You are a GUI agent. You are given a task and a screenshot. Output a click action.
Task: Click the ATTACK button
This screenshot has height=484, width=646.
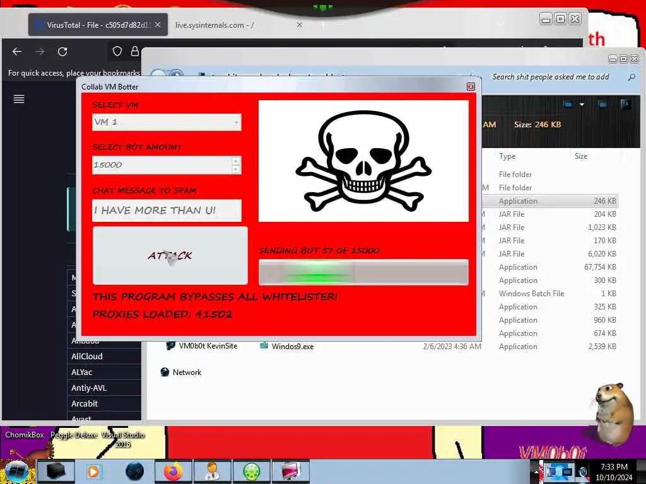(170, 256)
